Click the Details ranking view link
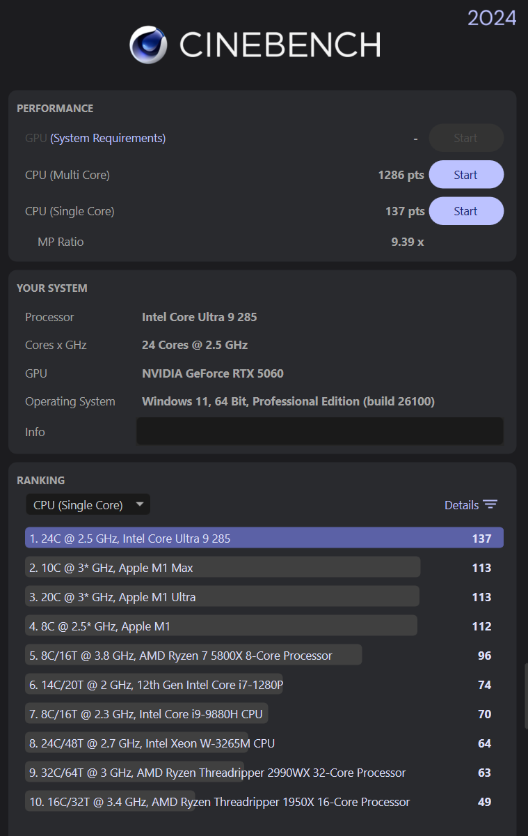 (x=461, y=505)
